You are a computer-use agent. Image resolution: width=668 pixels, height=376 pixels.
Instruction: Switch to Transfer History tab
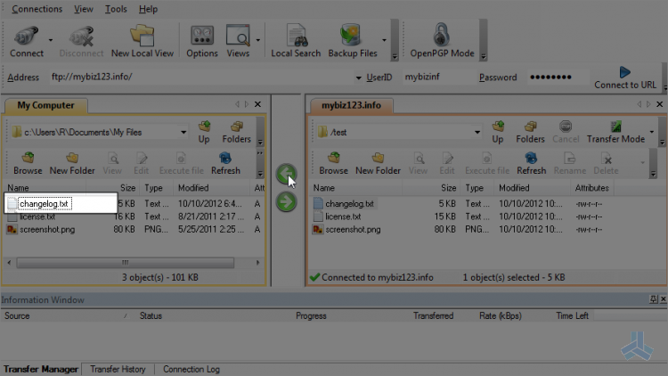(118, 369)
